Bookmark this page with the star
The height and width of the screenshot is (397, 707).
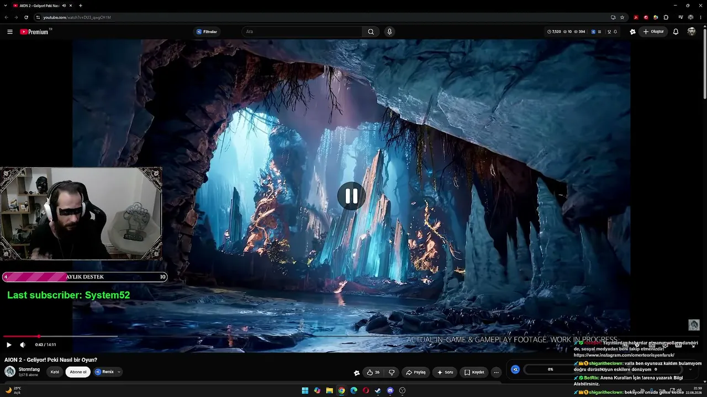coord(622,17)
